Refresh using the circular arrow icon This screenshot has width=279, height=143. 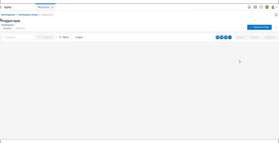[x=261, y=7]
